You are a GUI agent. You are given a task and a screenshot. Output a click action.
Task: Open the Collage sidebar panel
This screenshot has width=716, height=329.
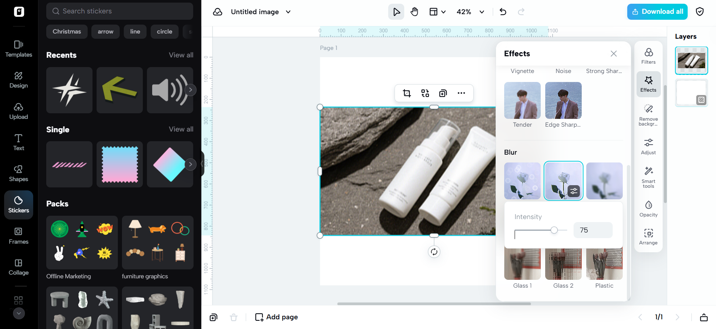19,267
